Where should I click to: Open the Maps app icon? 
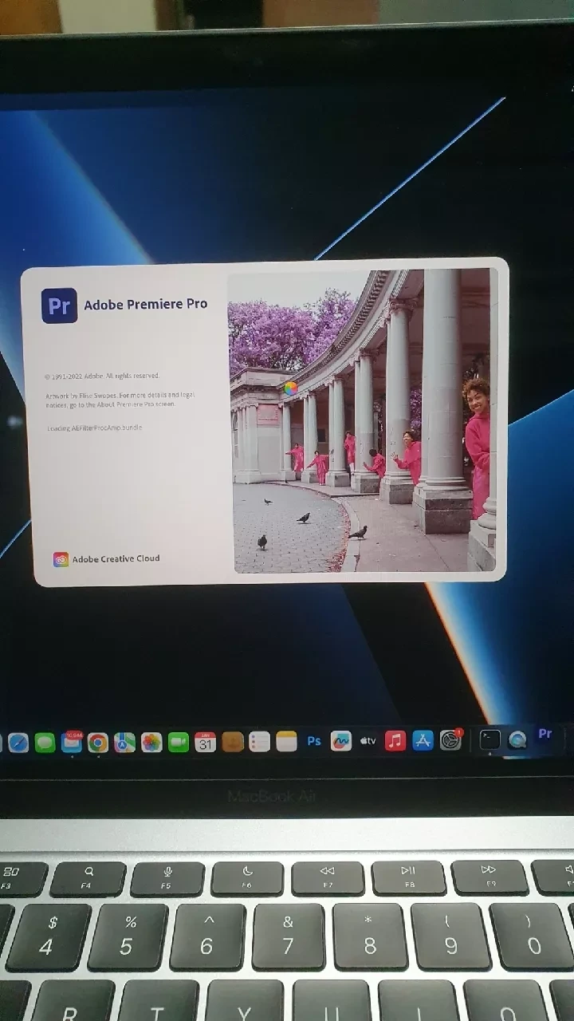click(x=124, y=743)
